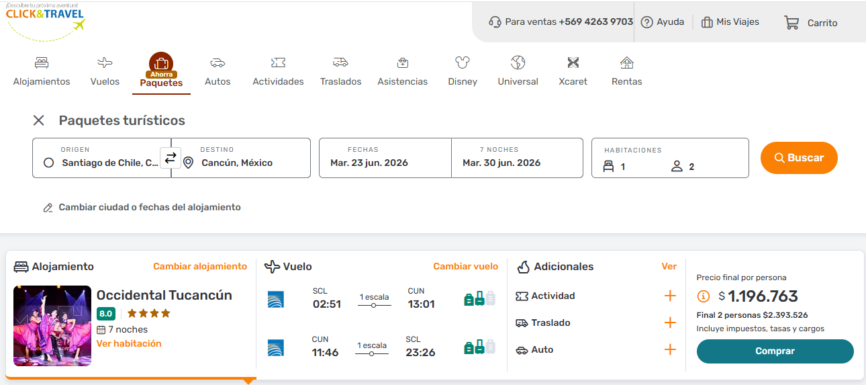Add an Auto with the plus button
This screenshot has width=866, height=385.
click(669, 350)
